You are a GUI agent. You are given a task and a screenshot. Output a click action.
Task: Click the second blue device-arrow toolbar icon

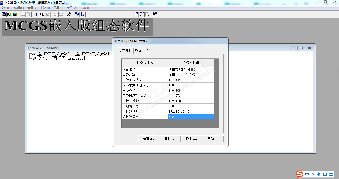(x=83, y=14)
